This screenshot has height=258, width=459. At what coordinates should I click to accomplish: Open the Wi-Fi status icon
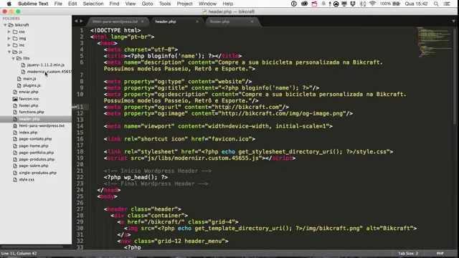(x=372, y=4)
